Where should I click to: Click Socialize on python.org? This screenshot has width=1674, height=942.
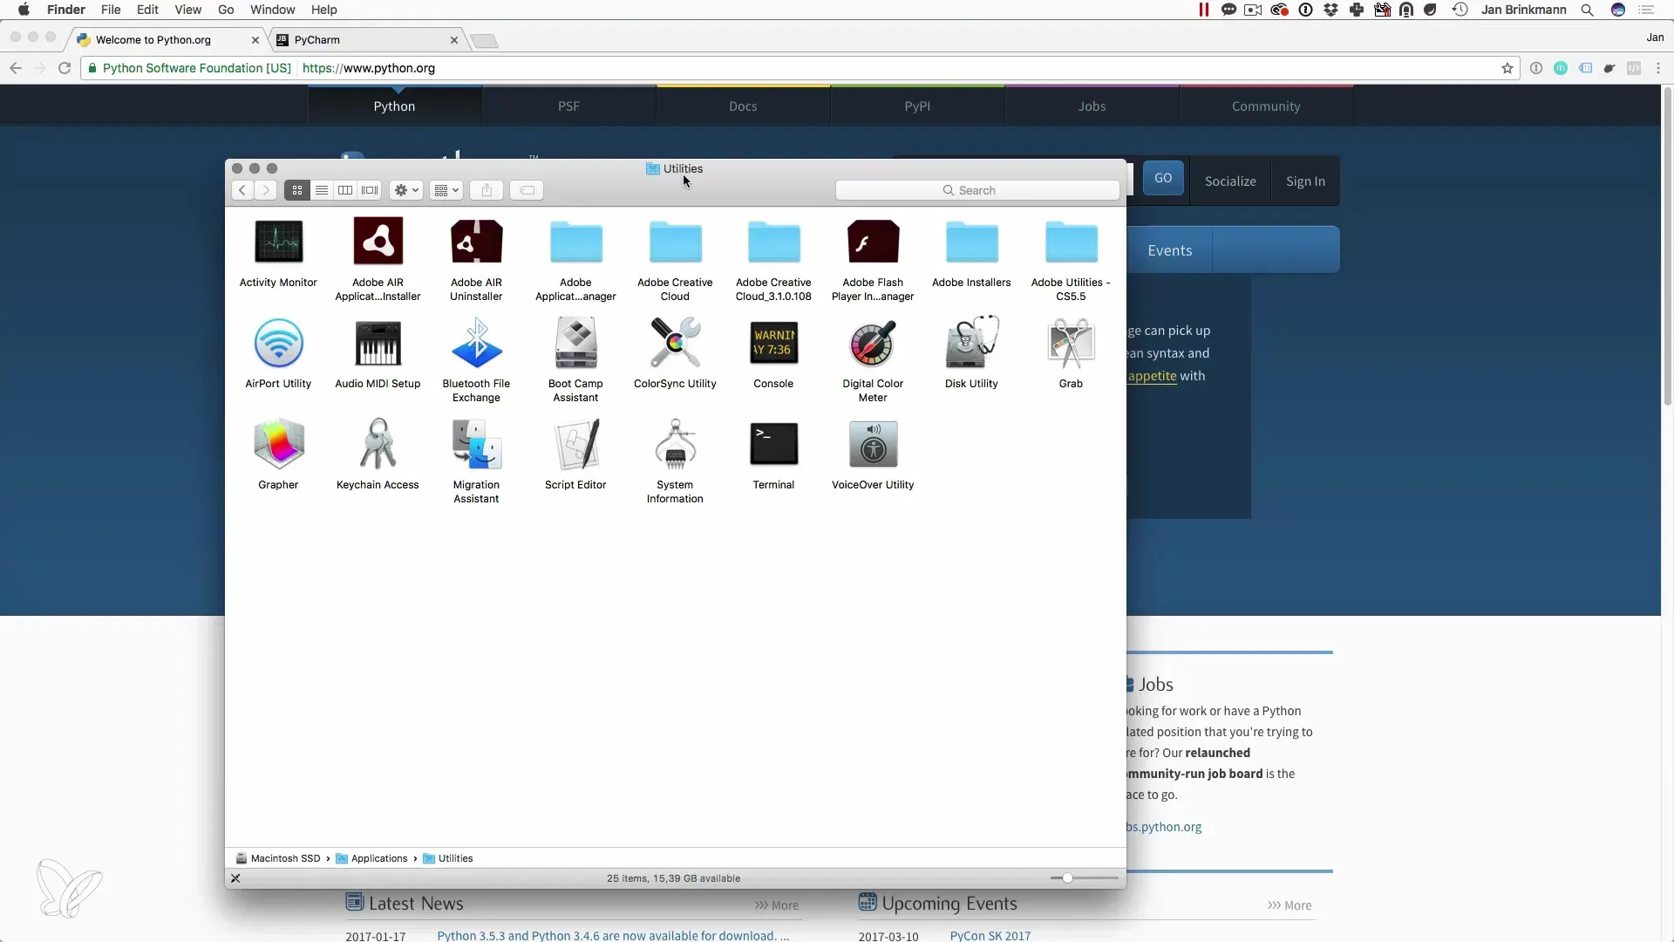1230,181
